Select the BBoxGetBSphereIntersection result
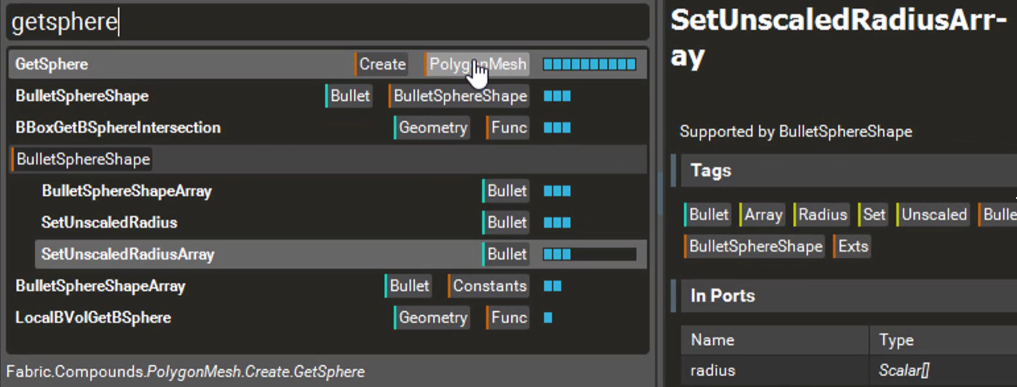 pyautogui.click(x=118, y=128)
